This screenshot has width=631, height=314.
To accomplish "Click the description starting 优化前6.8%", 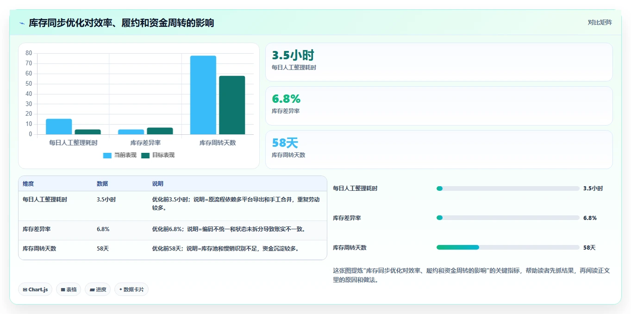I will (229, 229).
